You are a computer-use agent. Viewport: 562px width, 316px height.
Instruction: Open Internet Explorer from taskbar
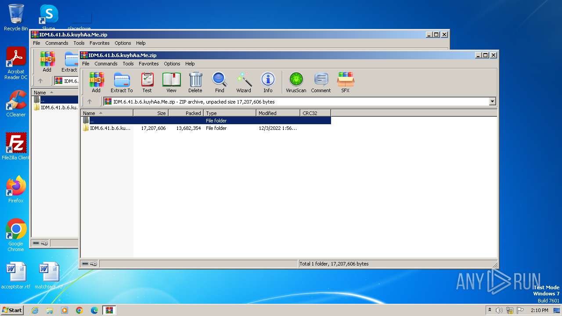35,310
